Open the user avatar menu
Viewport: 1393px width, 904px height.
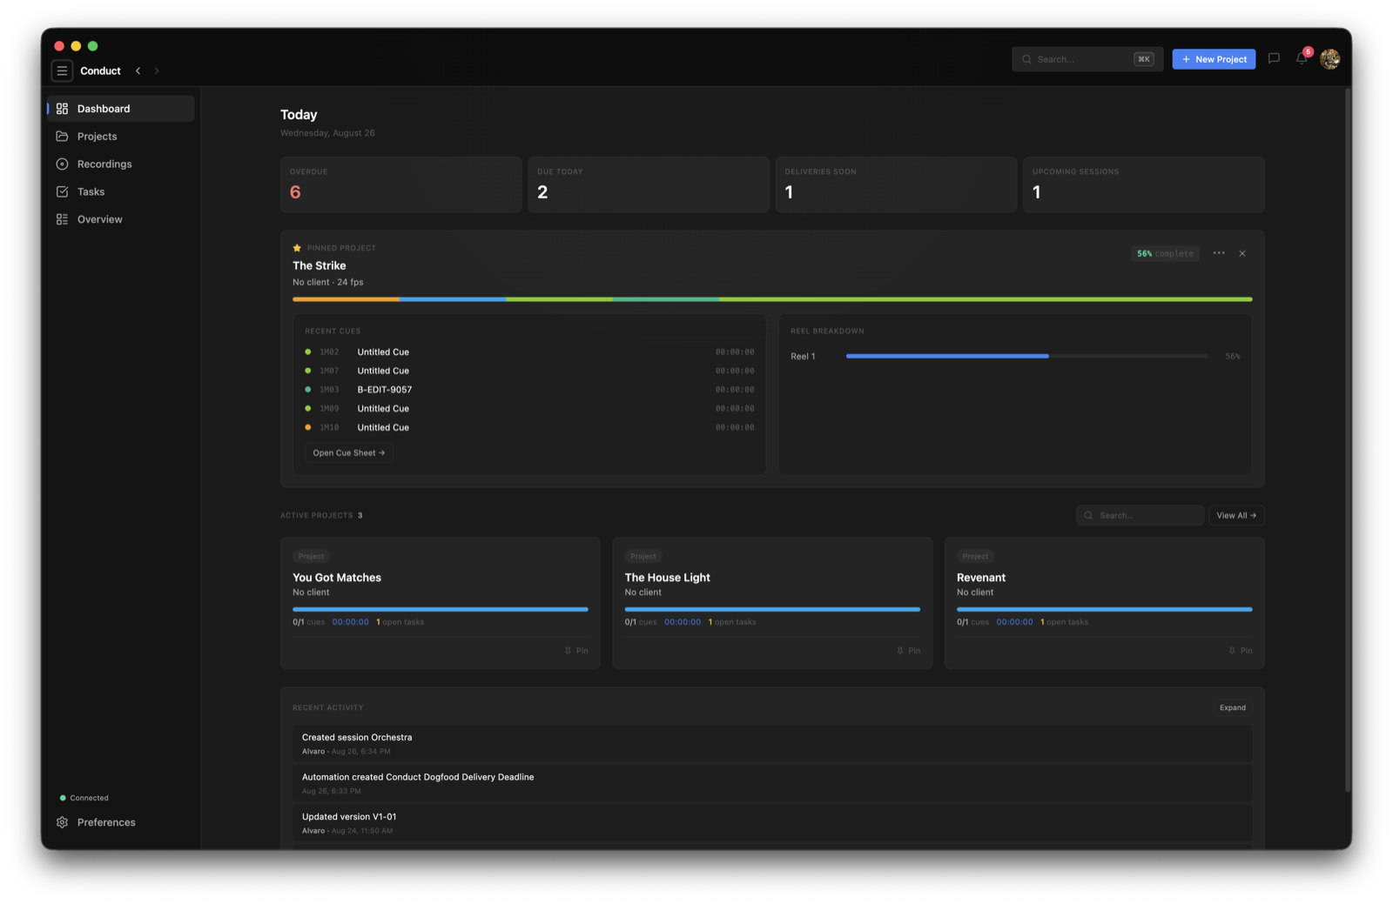[x=1329, y=58]
